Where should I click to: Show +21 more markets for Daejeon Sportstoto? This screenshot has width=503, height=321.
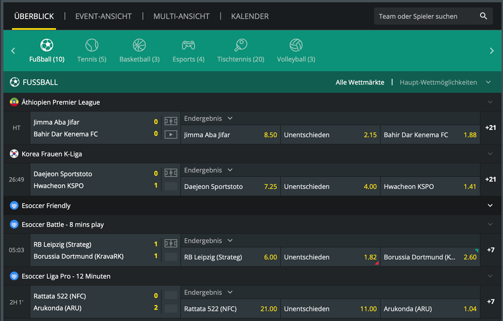pyautogui.click(x=490, y=179)
